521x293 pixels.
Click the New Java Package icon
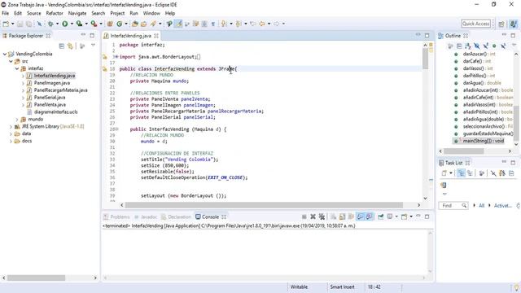[x=110, y=24]
